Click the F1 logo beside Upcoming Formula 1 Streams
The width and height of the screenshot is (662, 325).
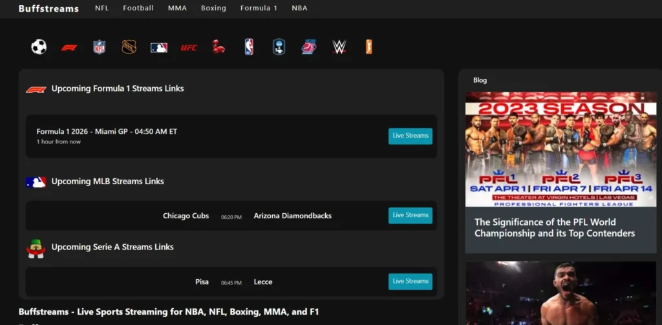pos(36,89)
